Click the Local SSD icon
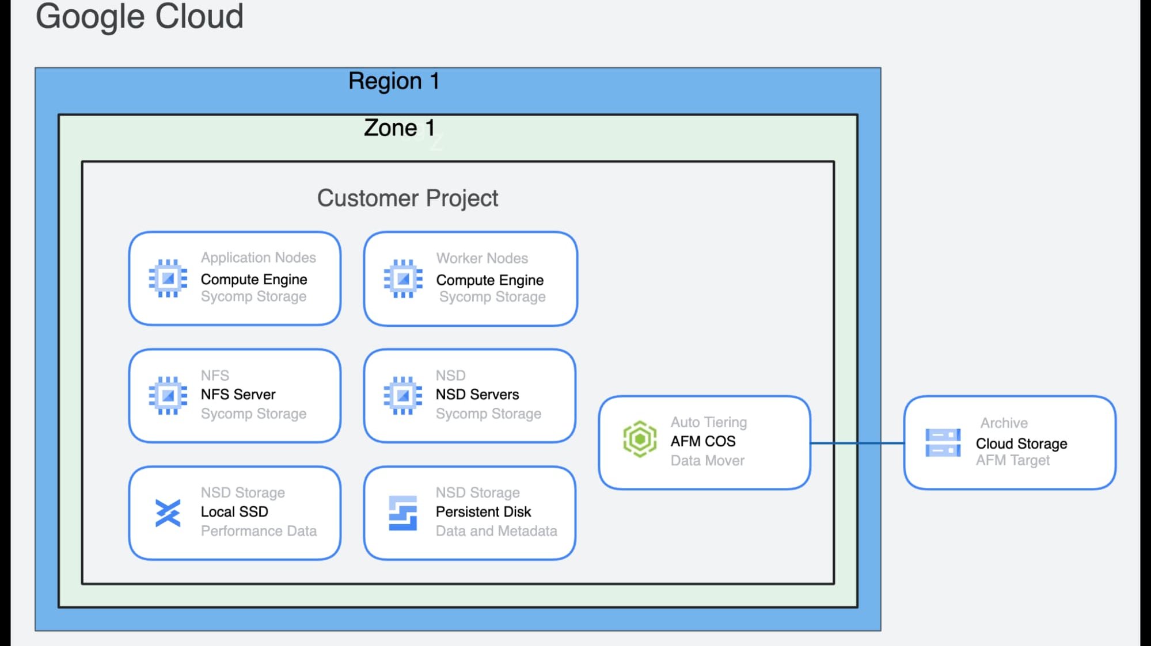This screenshot has height=646, width=1151. pyautogui.click(x=168, y=513)
